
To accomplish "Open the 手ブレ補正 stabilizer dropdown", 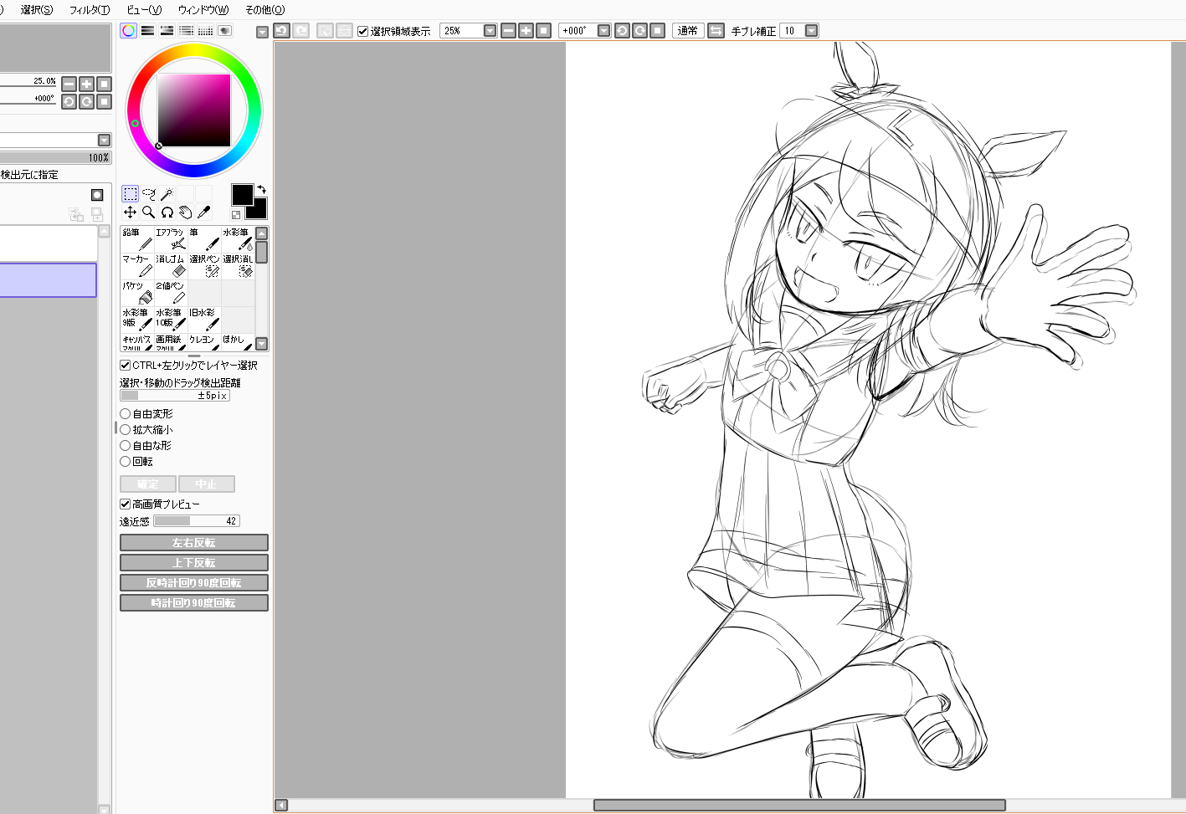I will click(x=811, y=31).
